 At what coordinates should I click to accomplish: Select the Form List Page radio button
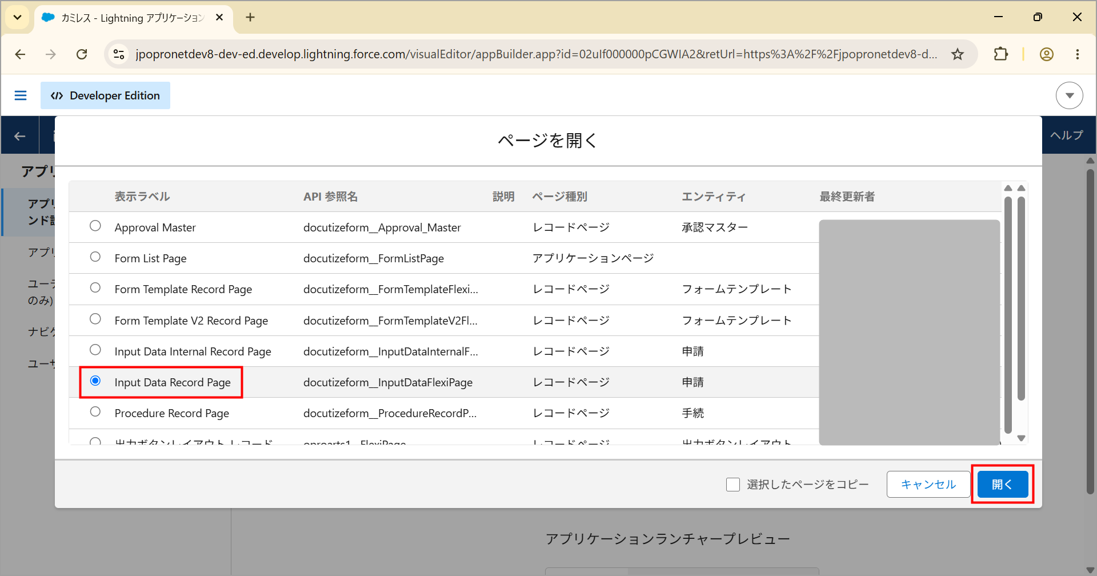(95, 257)
